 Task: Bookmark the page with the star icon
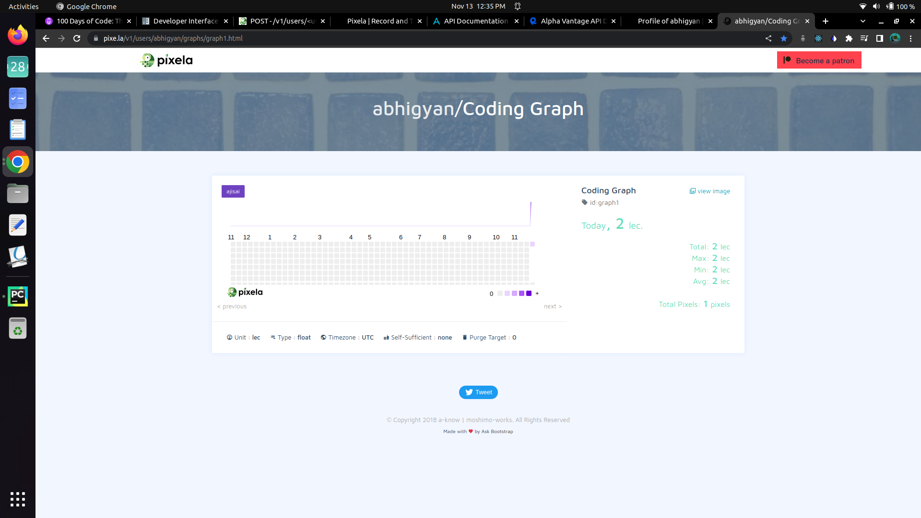pos(784,38)
